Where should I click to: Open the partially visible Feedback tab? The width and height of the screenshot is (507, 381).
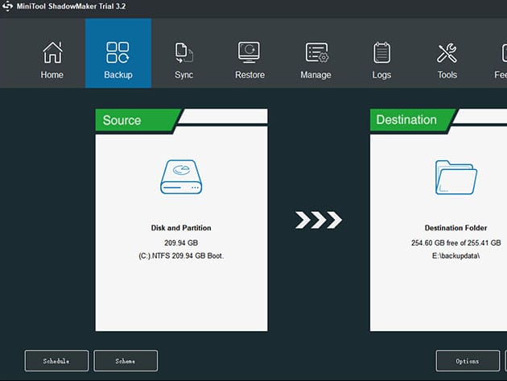coord(500,60)
